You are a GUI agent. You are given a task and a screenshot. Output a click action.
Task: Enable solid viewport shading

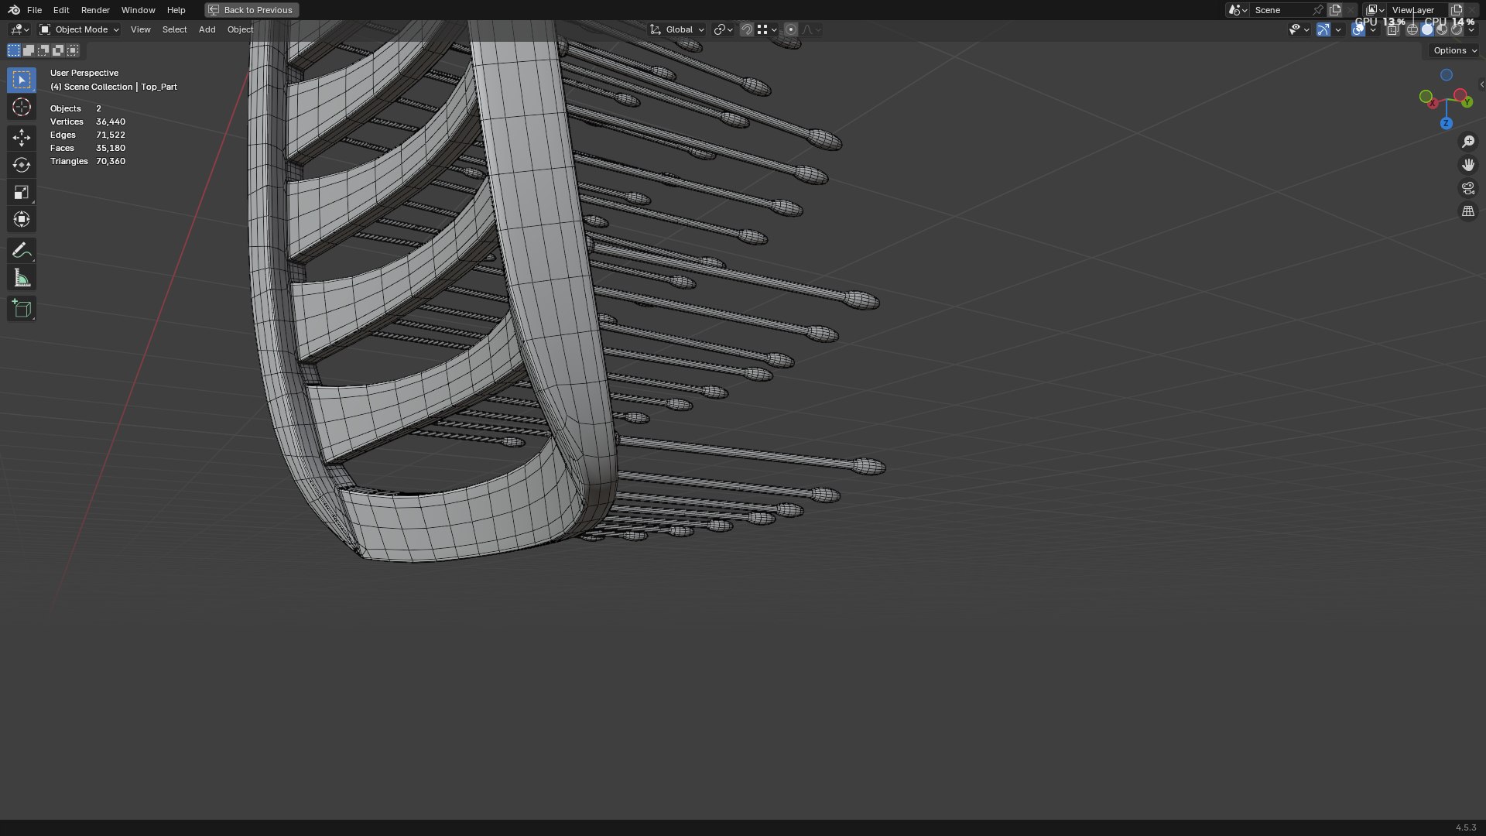tap(1427, 29)
